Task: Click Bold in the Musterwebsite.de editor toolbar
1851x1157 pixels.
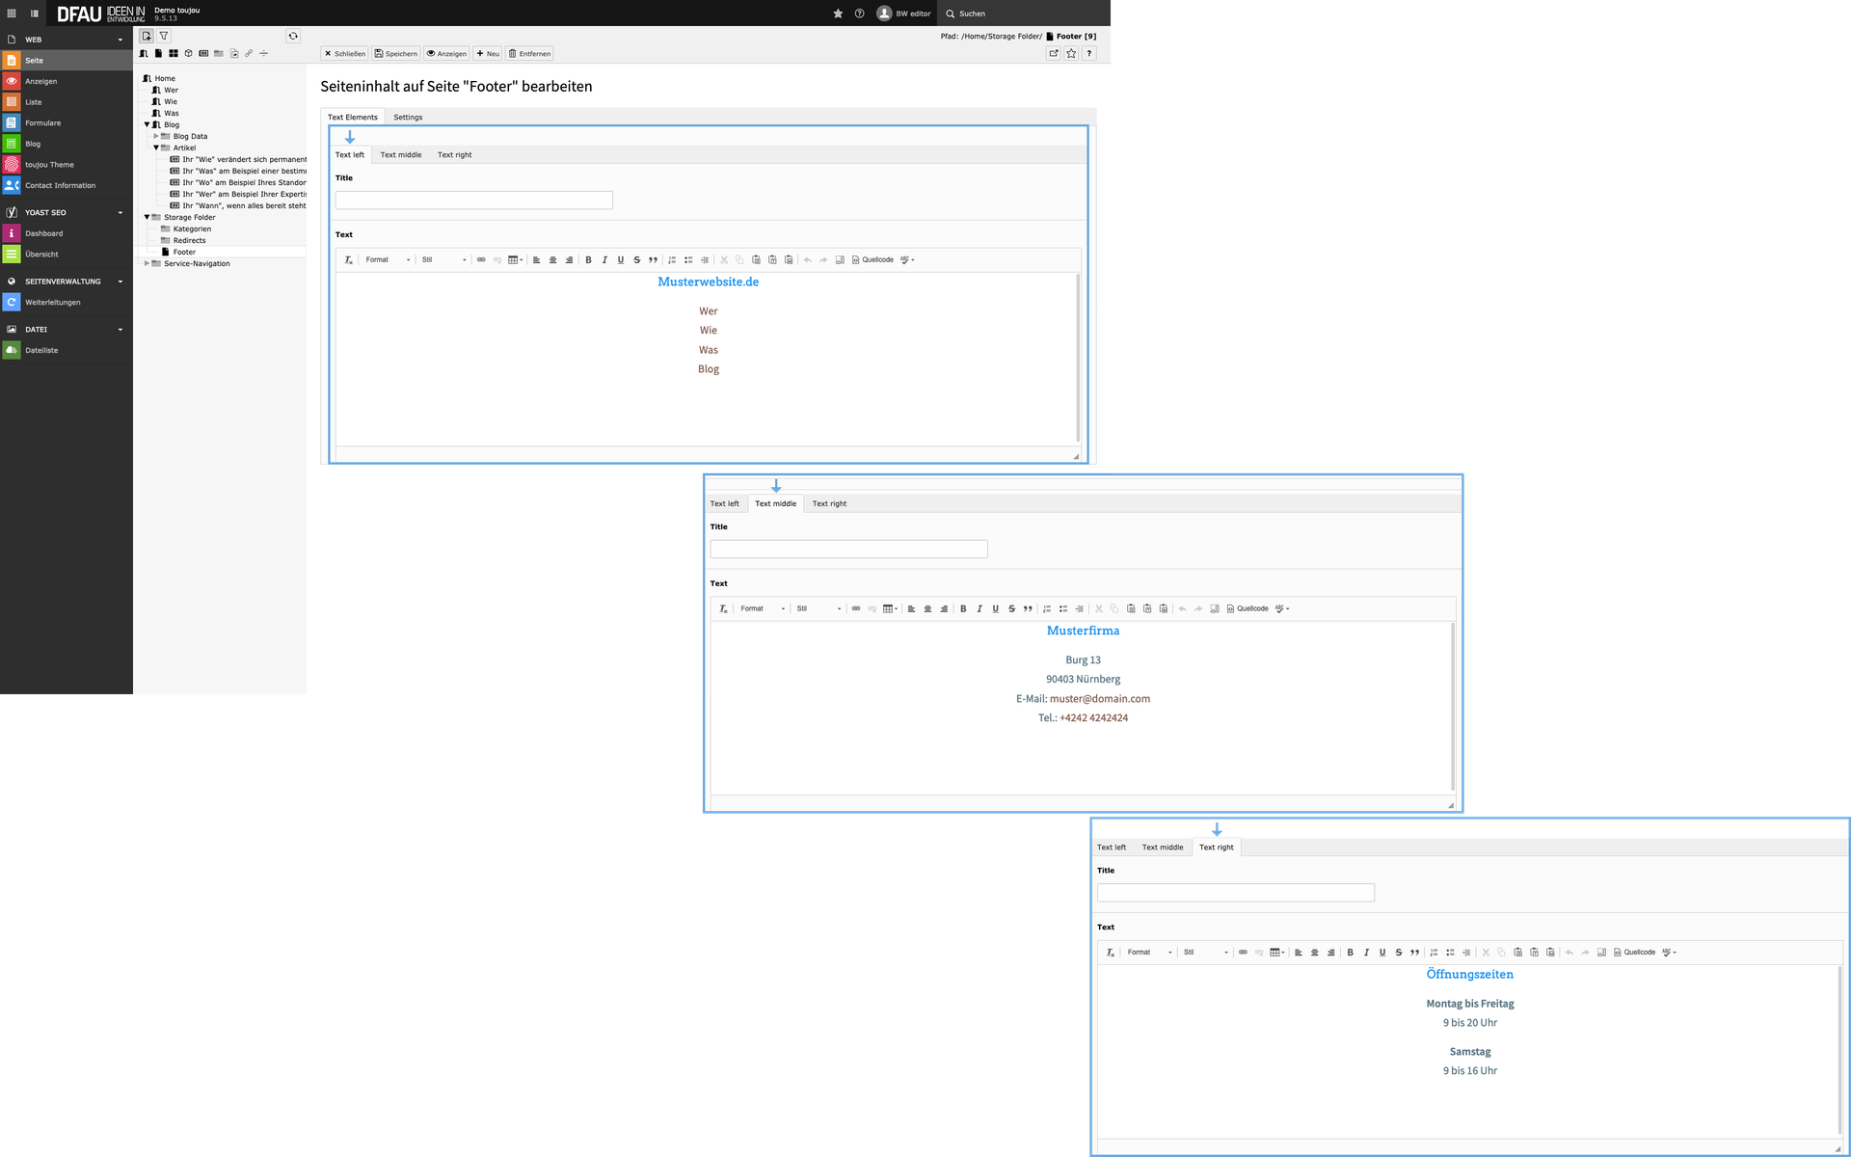Action: click(x=588, y=260)
